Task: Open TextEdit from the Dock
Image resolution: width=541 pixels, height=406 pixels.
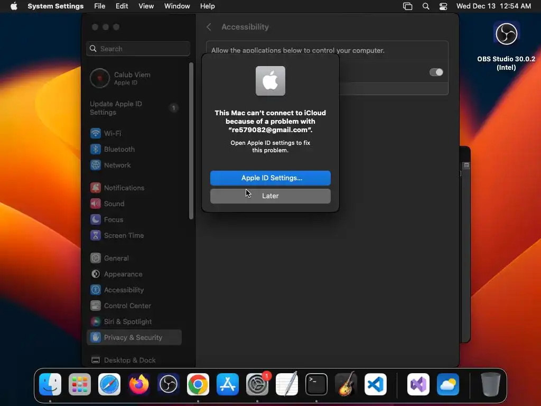Action: point(287,384)
